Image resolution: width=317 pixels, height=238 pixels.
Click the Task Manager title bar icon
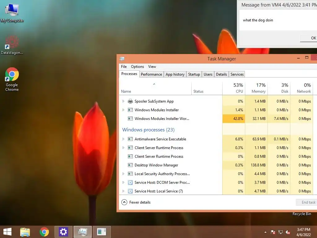point(122,59)
